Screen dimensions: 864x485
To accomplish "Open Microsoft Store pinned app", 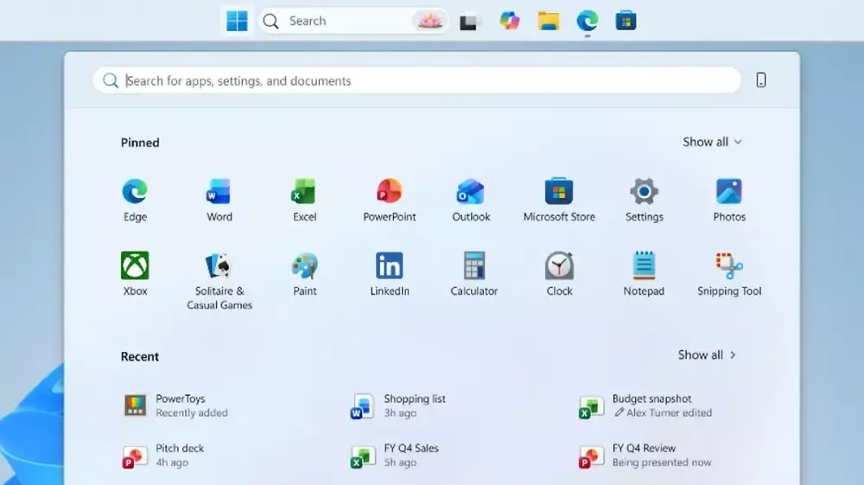I will pos(559,200).
